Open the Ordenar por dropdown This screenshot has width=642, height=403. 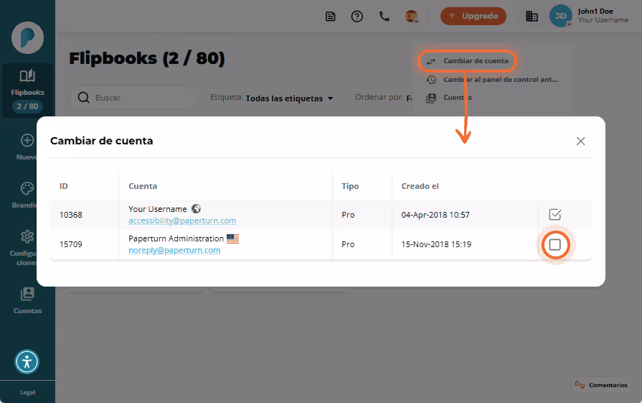[x=384, y=98]
